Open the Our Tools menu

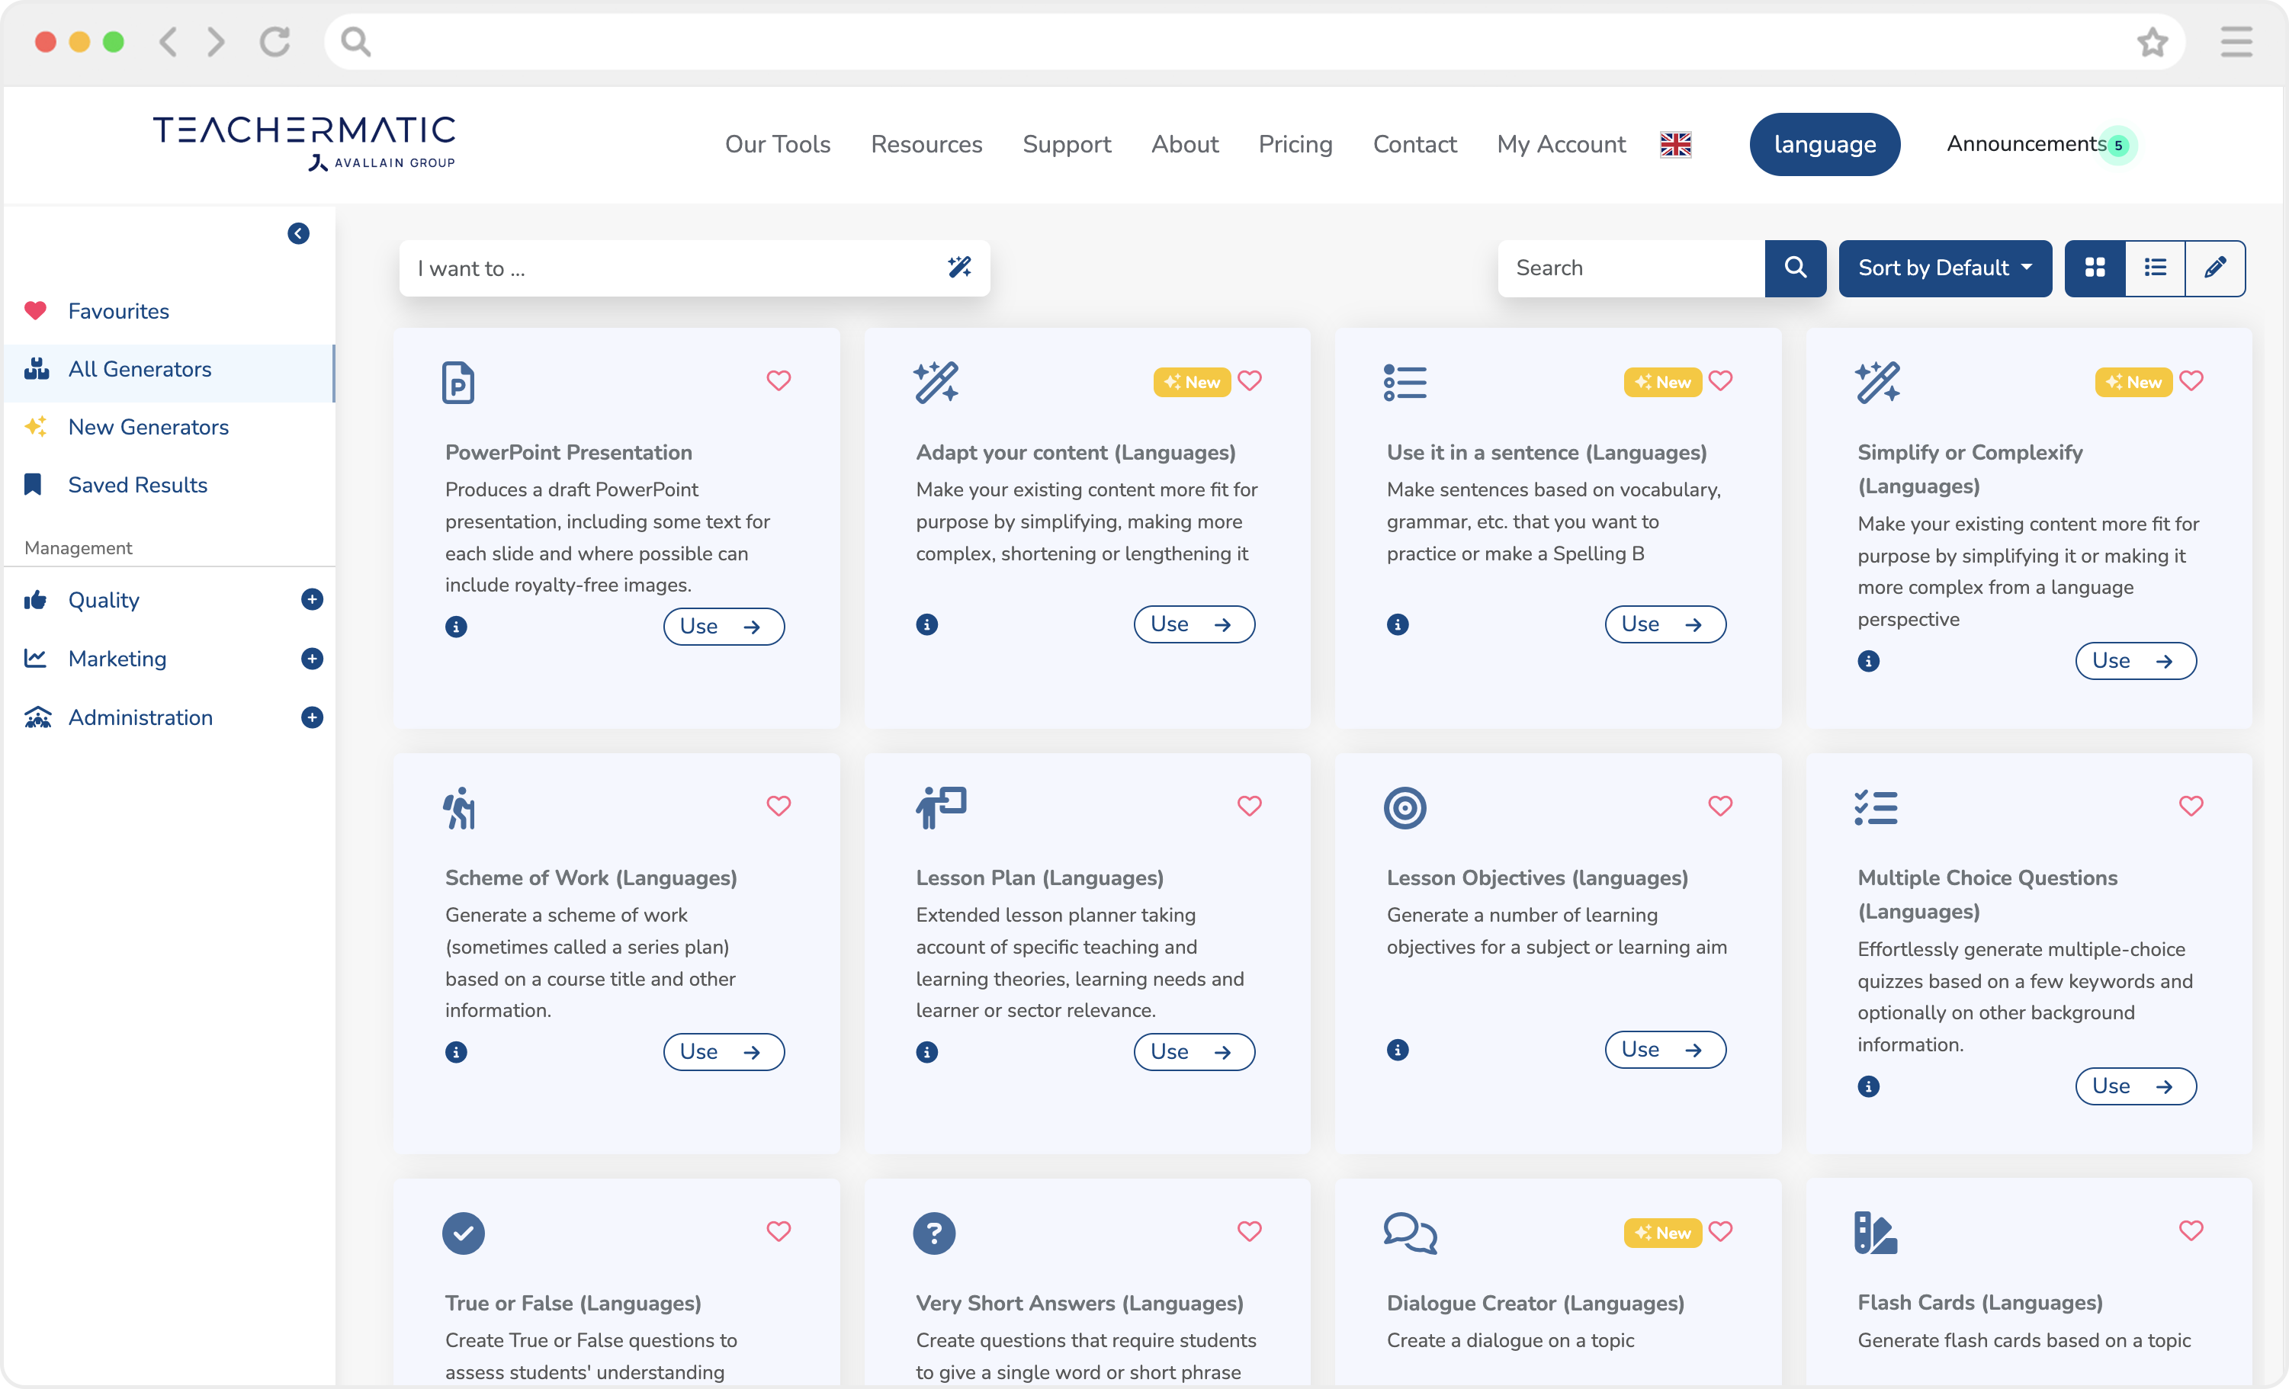[778, 144]
